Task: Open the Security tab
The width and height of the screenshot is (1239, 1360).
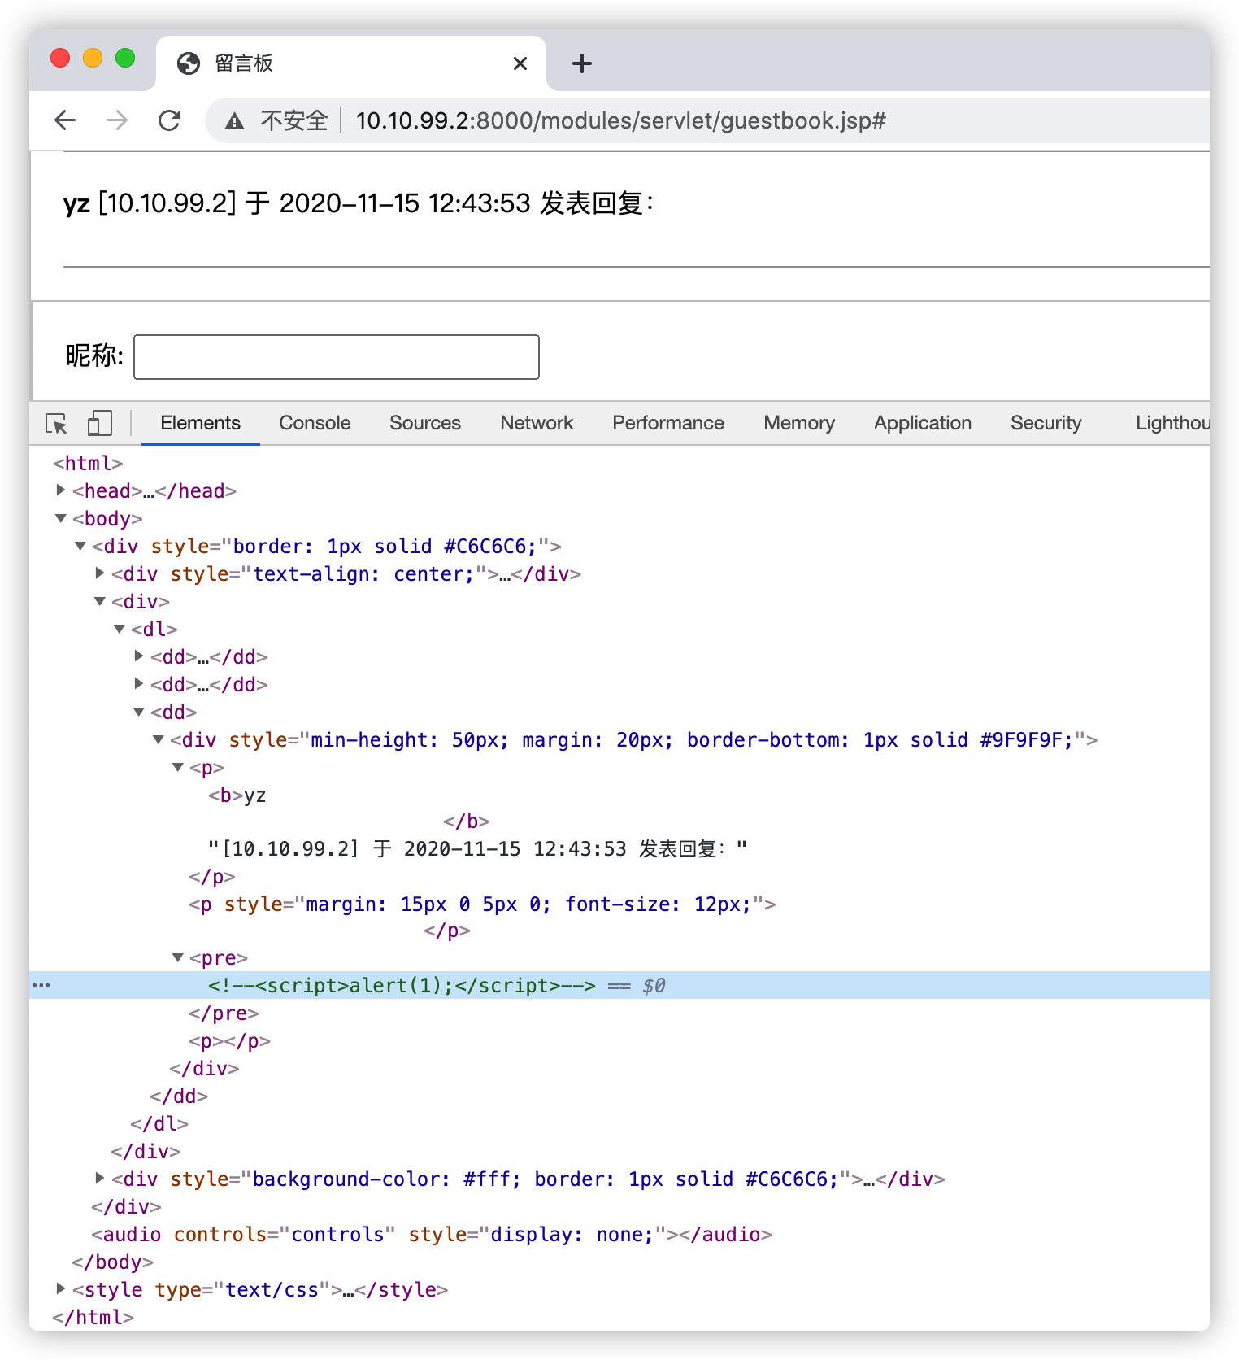Action: pyautogui.click(x=1046, y=423)
